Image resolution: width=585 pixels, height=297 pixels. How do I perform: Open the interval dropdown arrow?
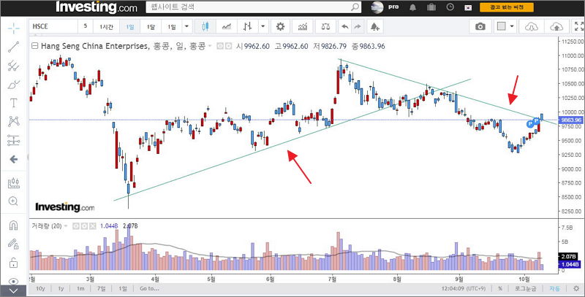[x=186, y=26]
